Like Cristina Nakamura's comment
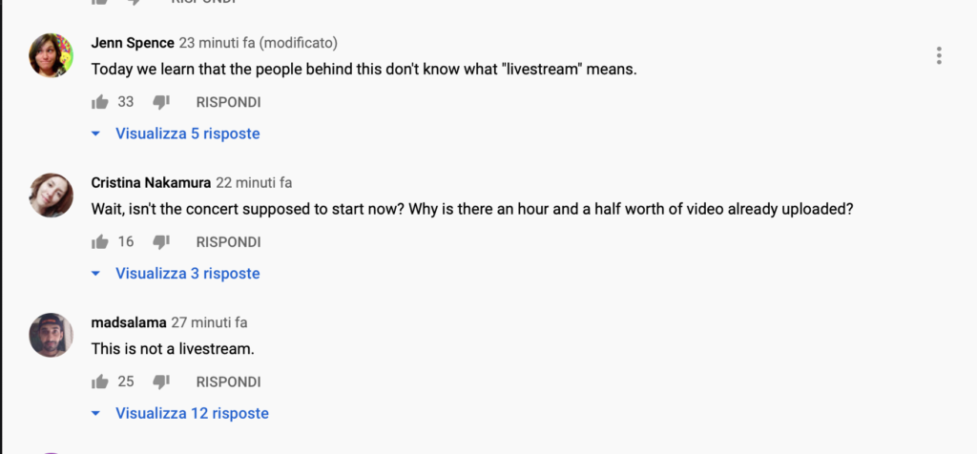Screen dimensions: 977x454 99,241
